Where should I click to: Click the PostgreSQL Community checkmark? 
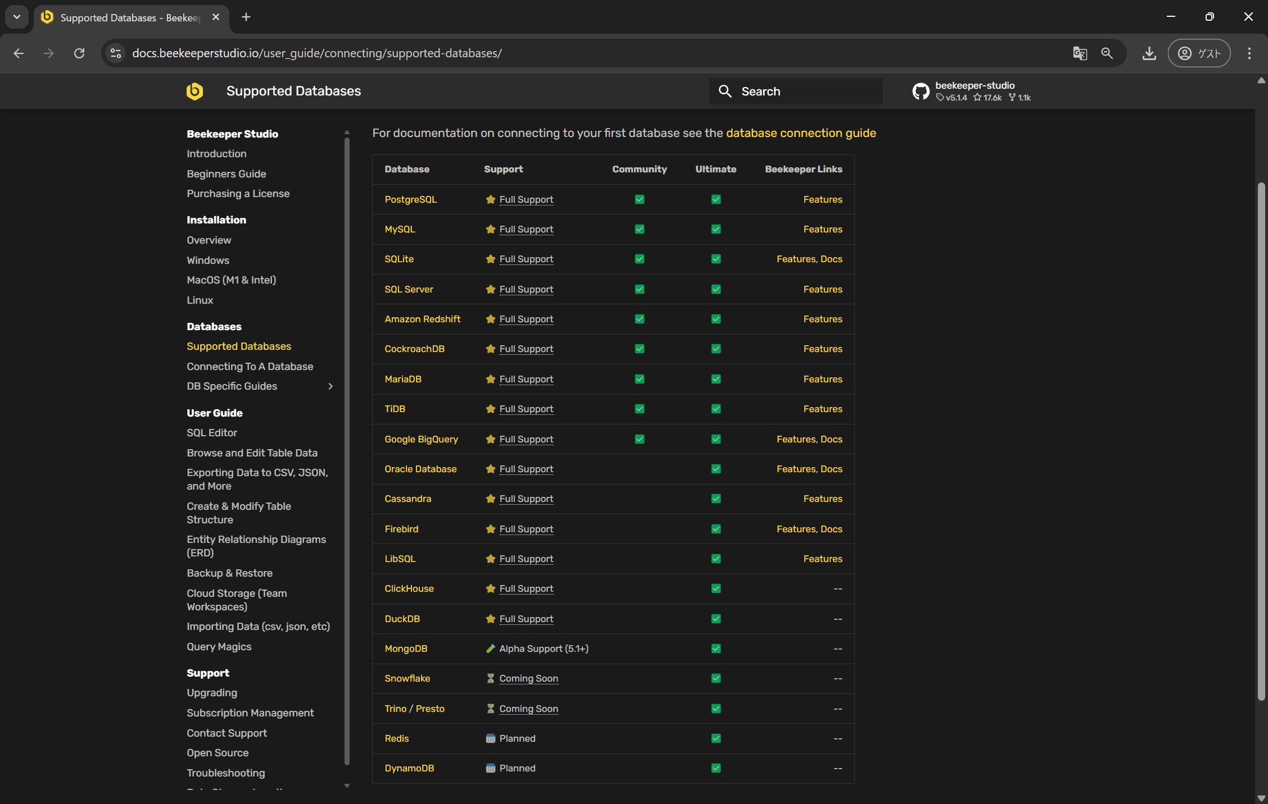tap(640, 199)
